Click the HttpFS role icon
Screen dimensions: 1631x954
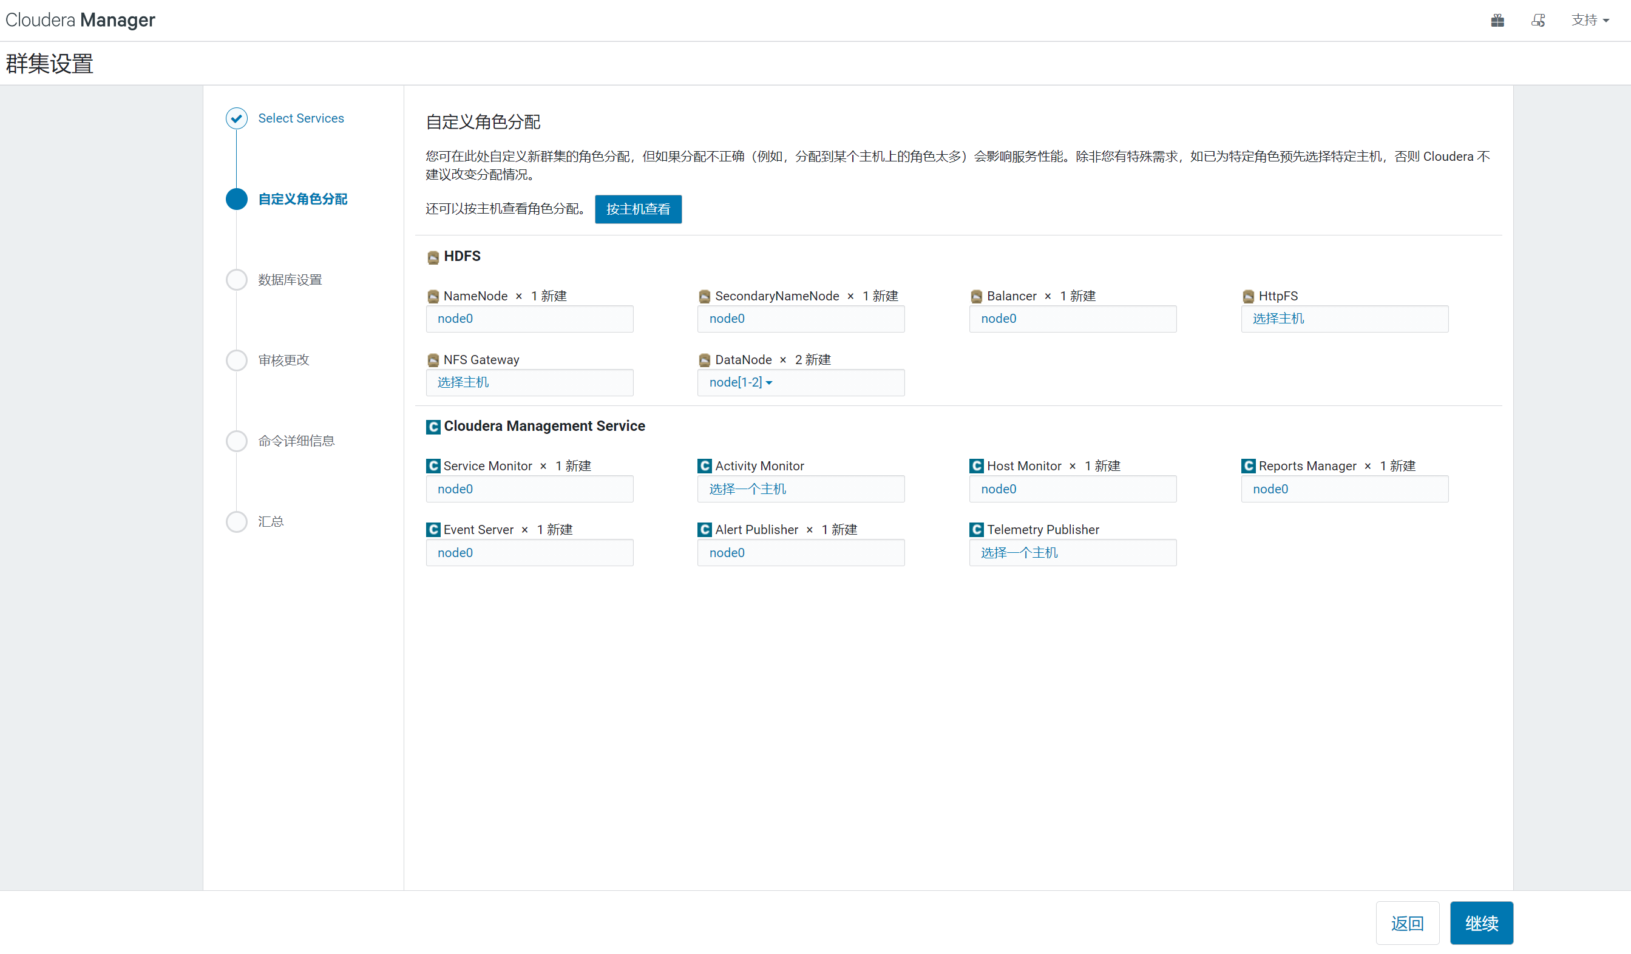coord(1248,296)
